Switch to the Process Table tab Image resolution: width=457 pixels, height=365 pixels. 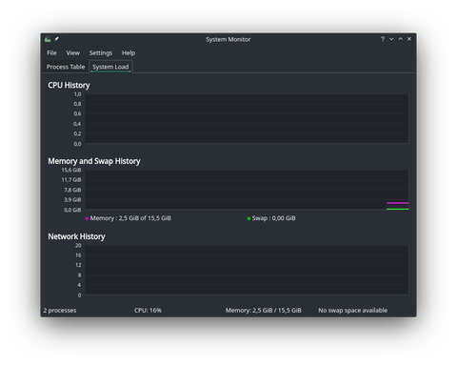66,67
